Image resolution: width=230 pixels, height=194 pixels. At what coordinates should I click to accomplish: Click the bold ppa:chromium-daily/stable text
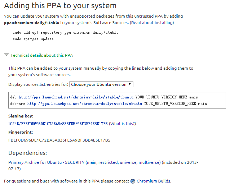[32, 23]
